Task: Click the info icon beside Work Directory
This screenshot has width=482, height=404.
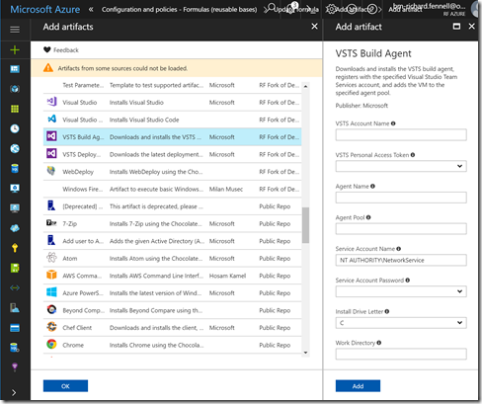Action: (379, 343)
